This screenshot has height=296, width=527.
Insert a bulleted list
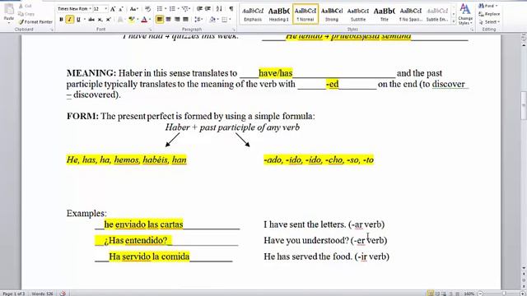[x=159, y=9]
